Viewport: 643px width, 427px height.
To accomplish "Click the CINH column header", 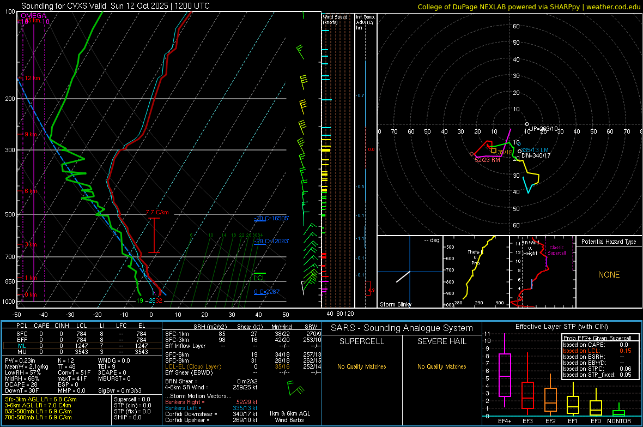I will (62, 326).
